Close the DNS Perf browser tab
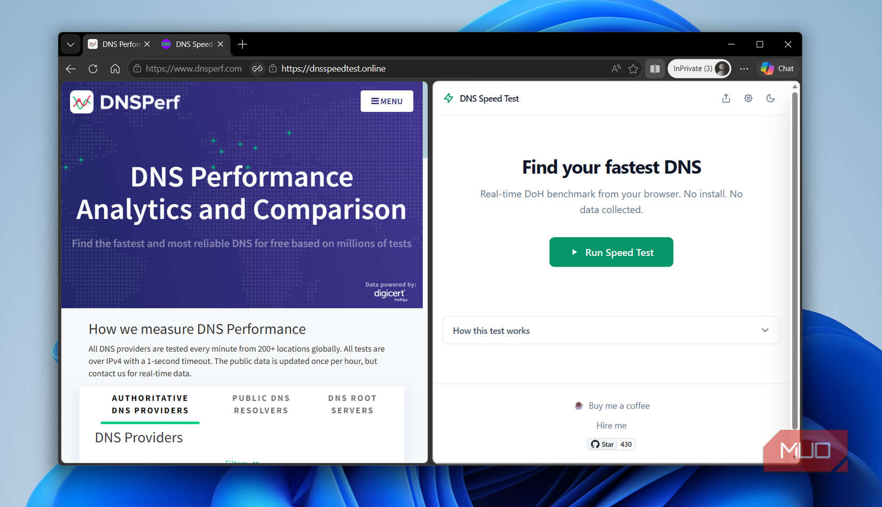 [x=147, y=44]
